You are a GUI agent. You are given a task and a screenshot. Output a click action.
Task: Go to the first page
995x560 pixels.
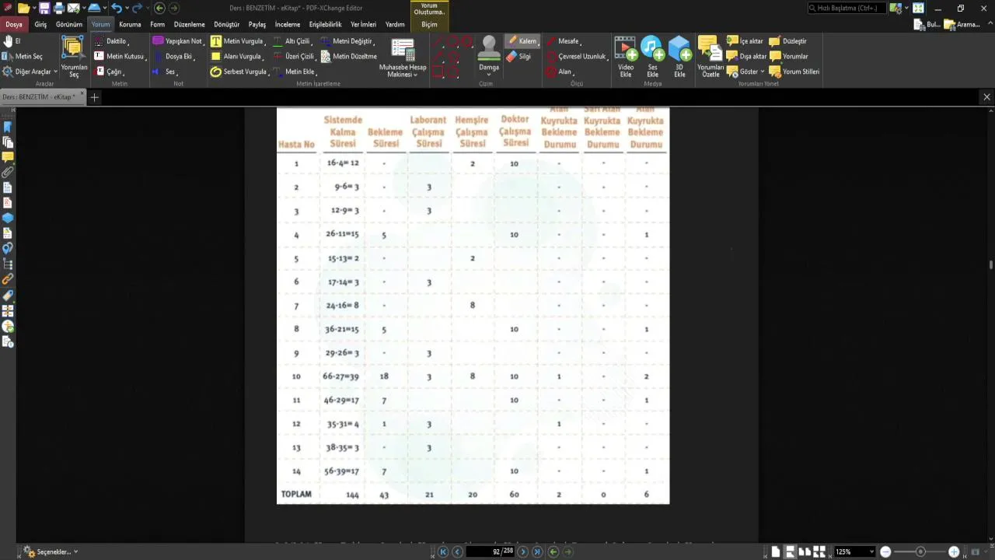click(x=443, y=551)
